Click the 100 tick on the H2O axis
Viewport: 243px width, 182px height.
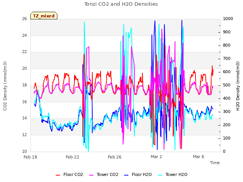[x=227, y=138]
